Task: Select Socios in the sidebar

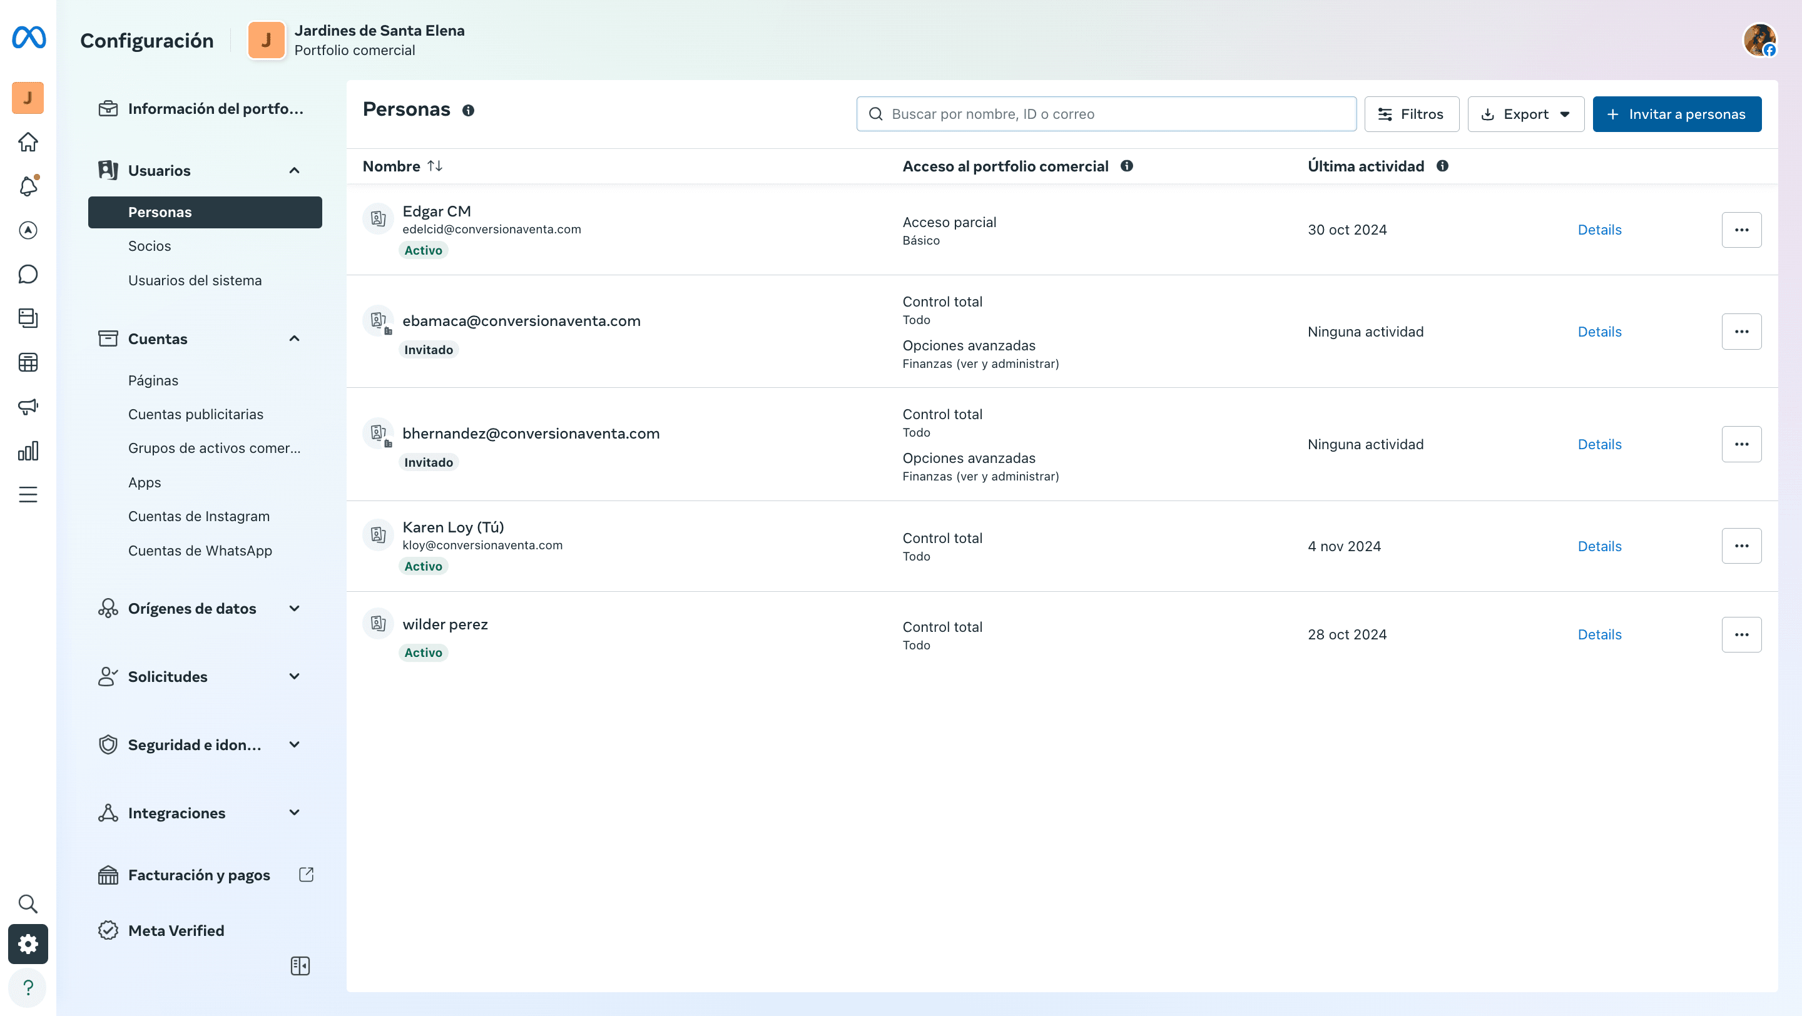Action: [150, 245]
